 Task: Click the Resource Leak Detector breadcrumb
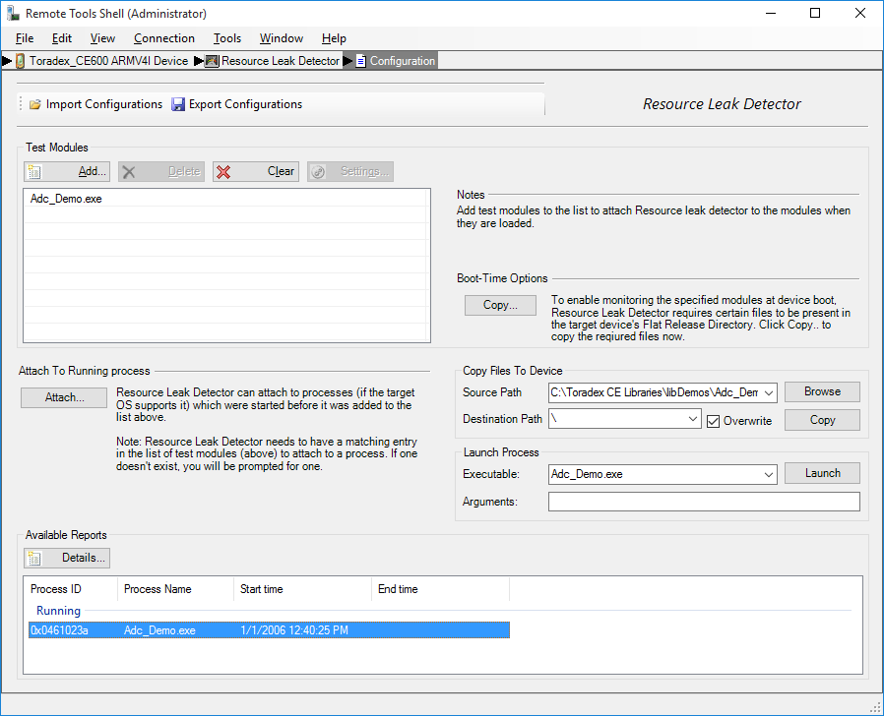[x=281, y=61]
